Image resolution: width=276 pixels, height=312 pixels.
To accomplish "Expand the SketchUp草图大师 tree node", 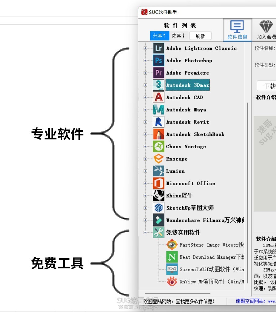I will pos(145,208).
